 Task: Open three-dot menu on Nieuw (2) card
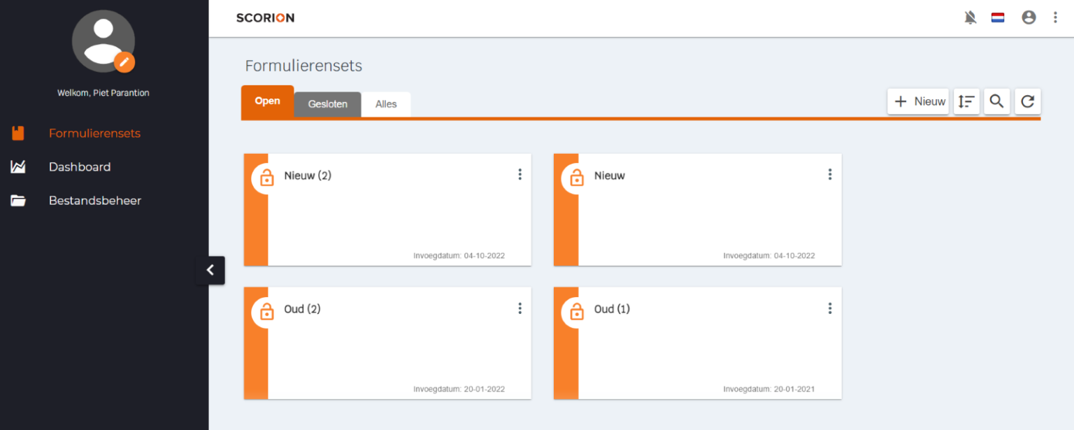click(x=520, y=174)
